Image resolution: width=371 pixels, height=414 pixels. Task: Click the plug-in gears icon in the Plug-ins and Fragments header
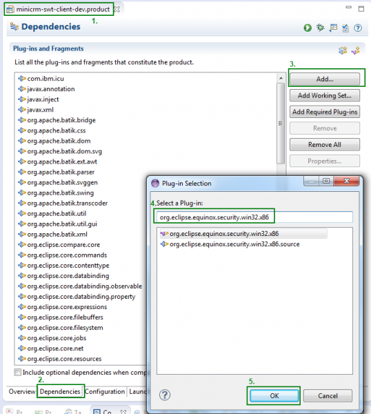point(343,50)
